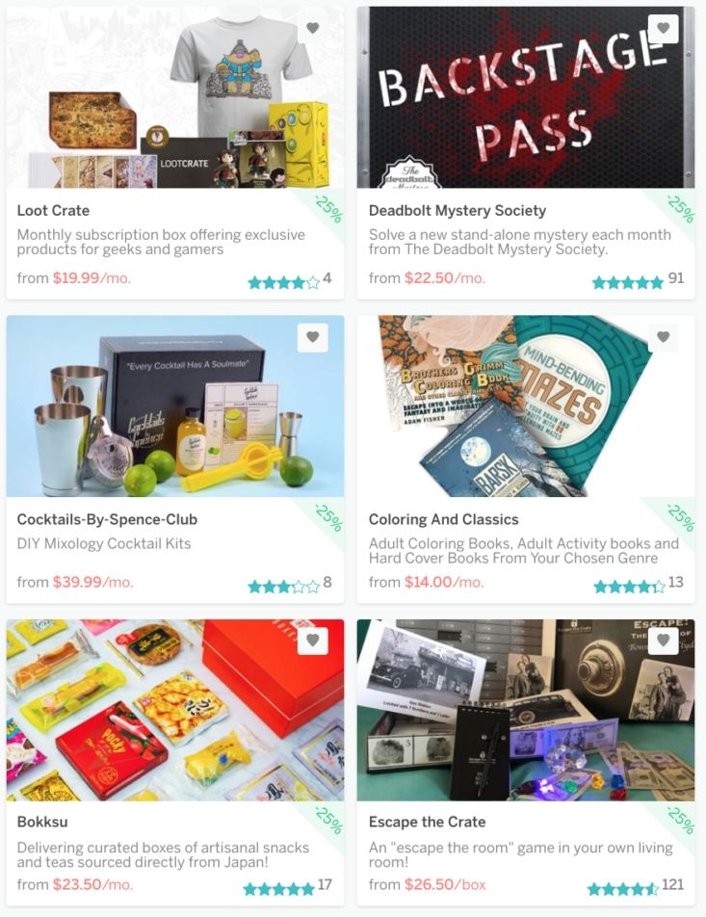Favorite Cocktails-By-Spence-Club via heart icon

pos(313,337)
